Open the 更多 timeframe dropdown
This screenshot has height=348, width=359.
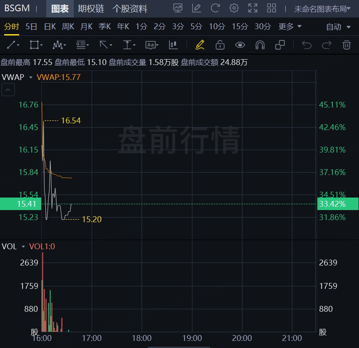[x=290, y=27]
